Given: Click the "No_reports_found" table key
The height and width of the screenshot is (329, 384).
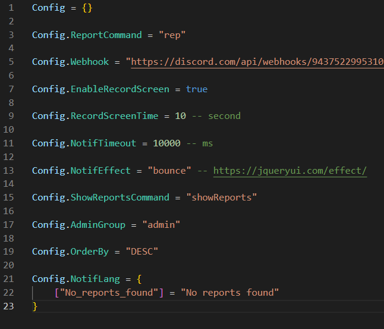Looking at the screenshot, I should (x=109, y=293).
